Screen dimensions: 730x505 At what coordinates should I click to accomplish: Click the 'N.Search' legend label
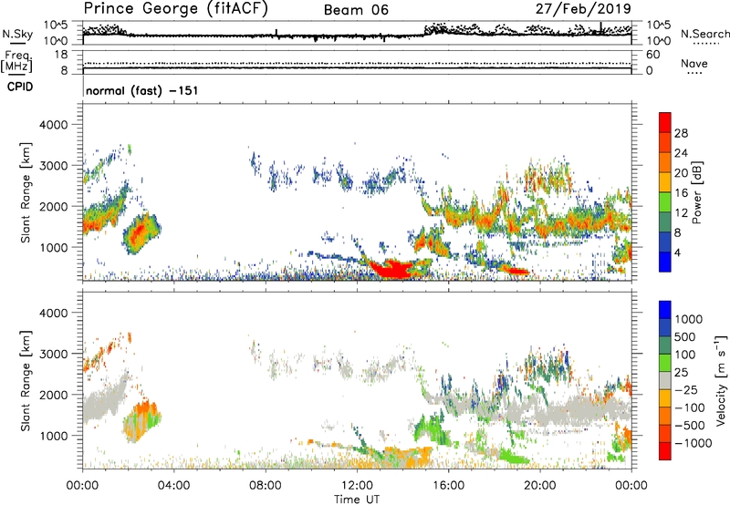coord(704,34)
